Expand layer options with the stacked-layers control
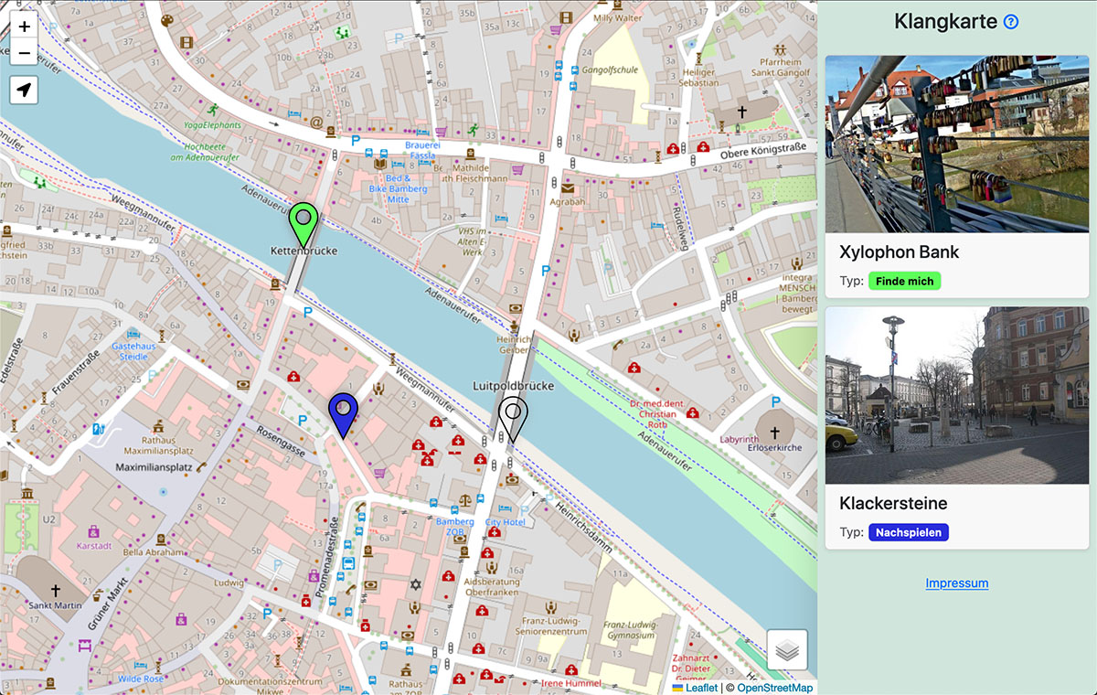The width and height of the screenshot is (1097, 695). pyautogui.click(x=786, y=649)
